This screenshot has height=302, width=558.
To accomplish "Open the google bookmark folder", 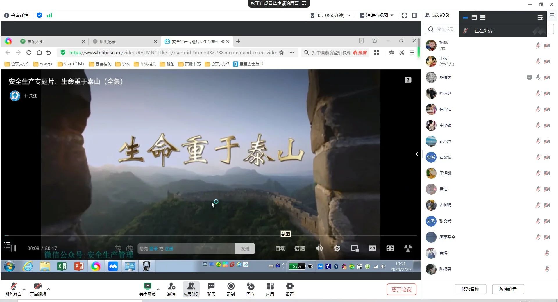I will coord(43,64).
